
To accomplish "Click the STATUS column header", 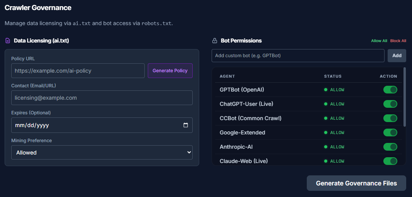I will tap(333, 76).
